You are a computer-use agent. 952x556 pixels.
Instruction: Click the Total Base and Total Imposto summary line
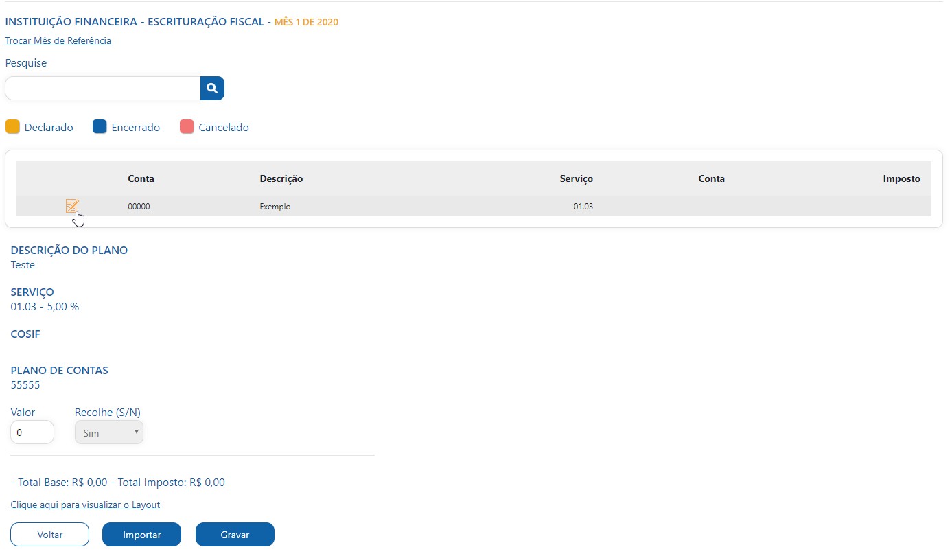pos(118,482)
